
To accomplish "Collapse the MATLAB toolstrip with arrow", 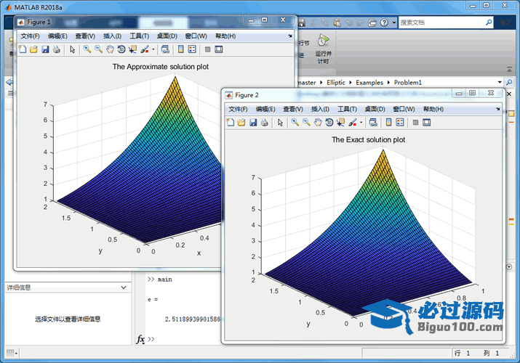I will click(509, 69).
